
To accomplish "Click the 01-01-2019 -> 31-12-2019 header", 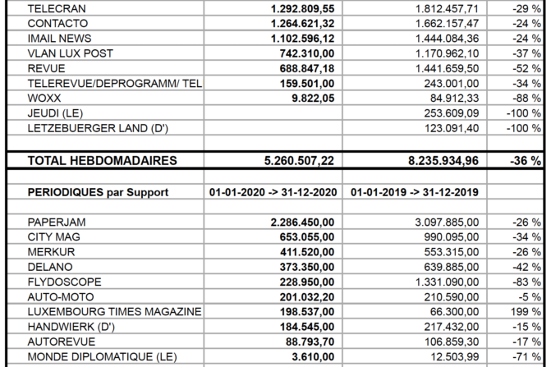I will click(x=415, y=192).
